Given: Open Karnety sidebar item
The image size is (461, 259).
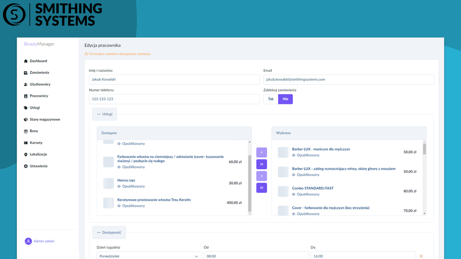Looking at the screenshot, I should point(36,143).
